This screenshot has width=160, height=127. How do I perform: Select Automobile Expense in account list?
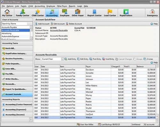pos(16,36)
